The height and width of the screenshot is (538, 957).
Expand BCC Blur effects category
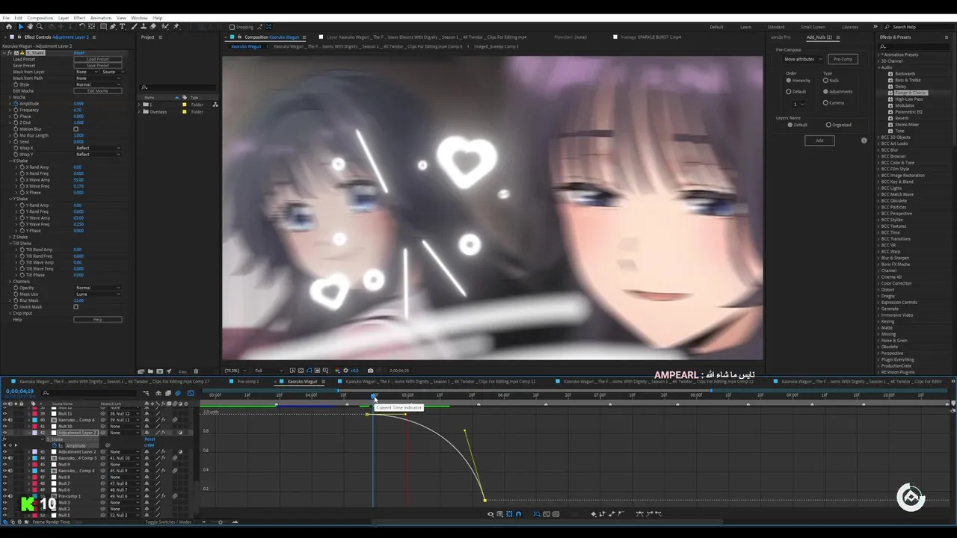878,150
